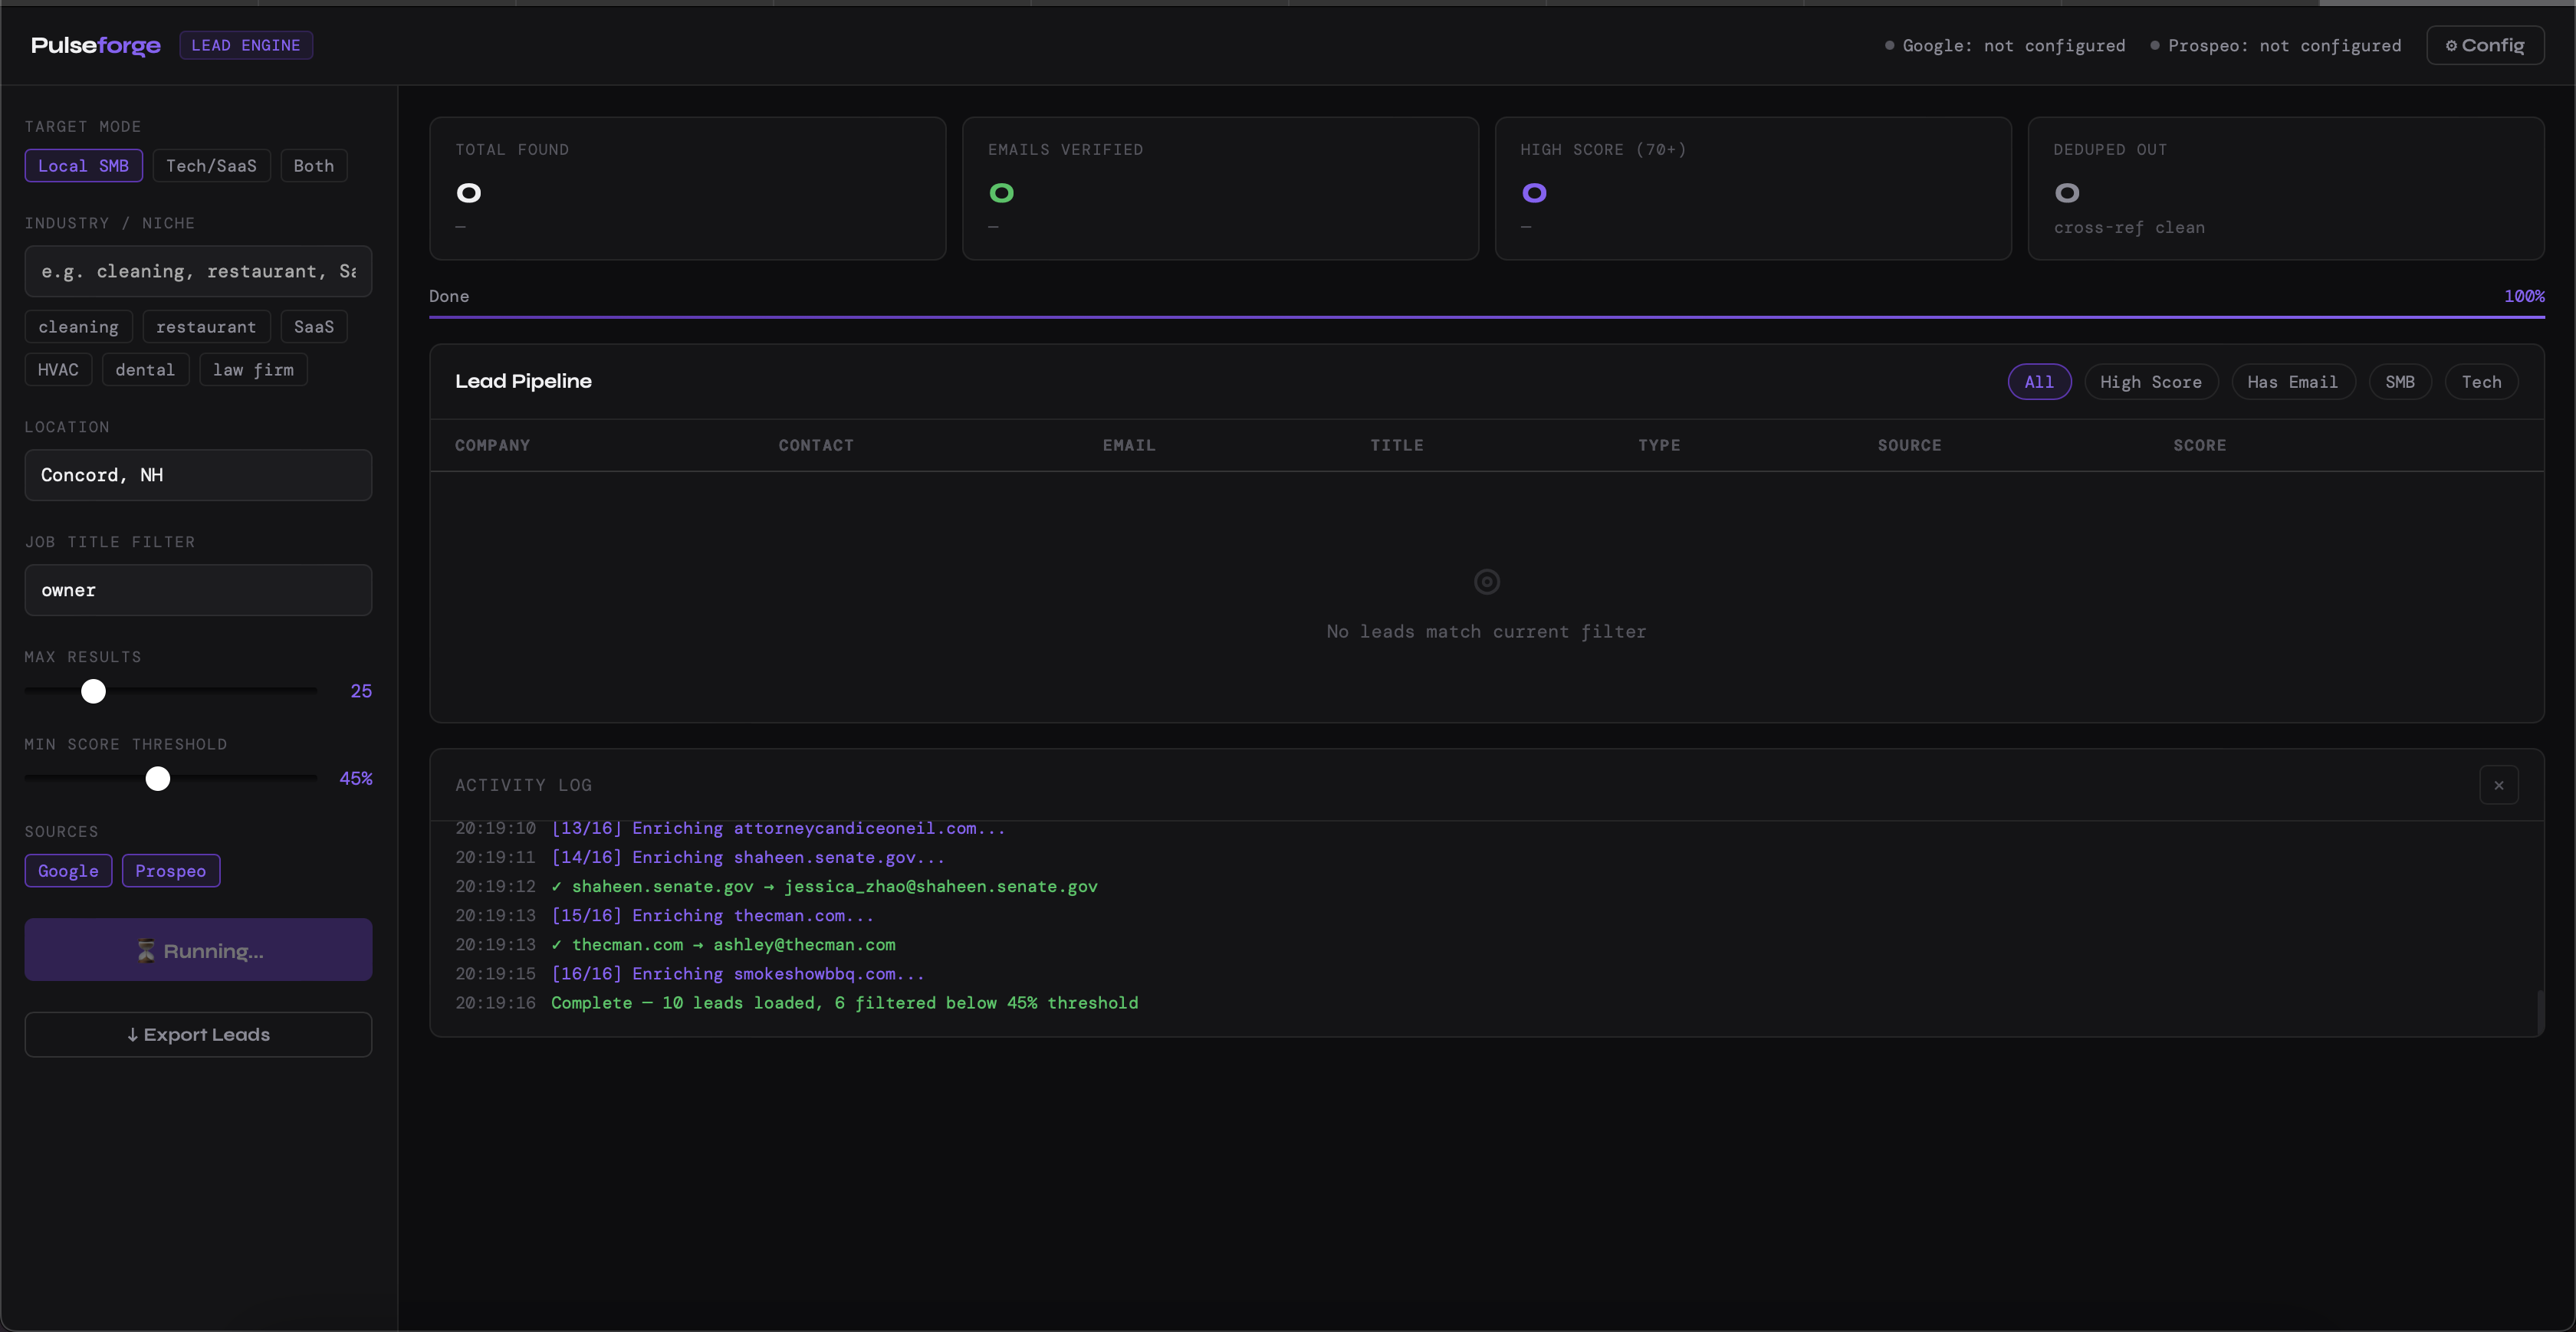This screenshot has height=1332, width=2576.
Task: Enable the Prospeo source
Action: [170, 870]
